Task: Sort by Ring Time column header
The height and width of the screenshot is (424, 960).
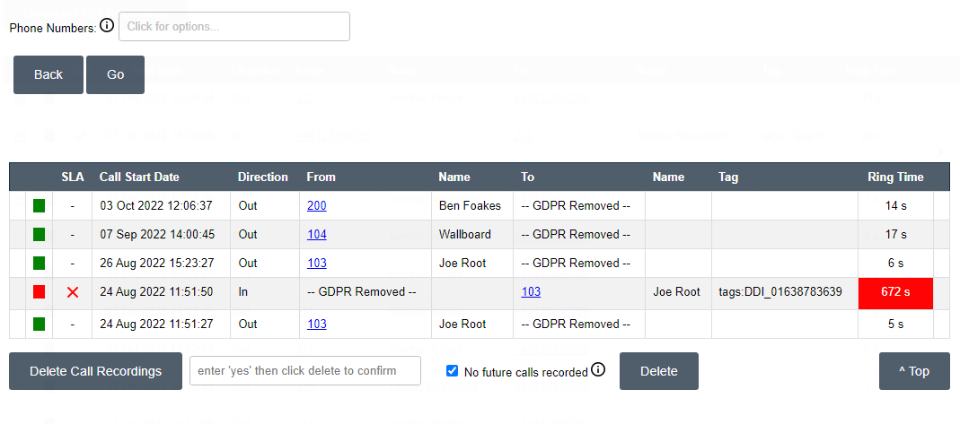Action: (x=894, y=177)
